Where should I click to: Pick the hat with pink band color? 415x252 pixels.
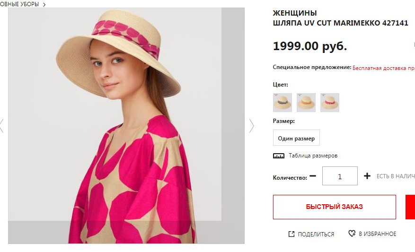point(329,102)
